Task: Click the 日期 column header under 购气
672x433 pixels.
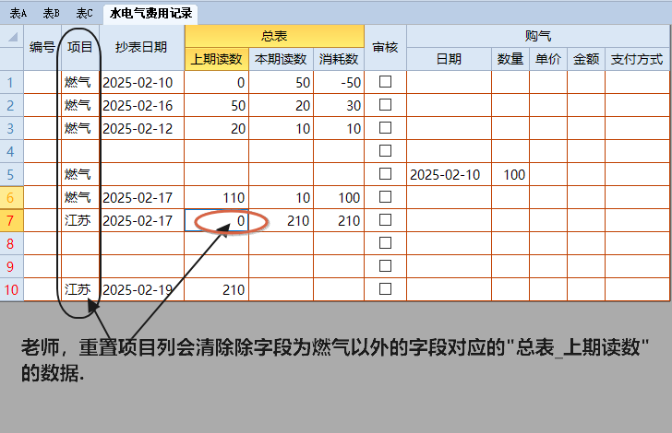Action: click(449, 59)
